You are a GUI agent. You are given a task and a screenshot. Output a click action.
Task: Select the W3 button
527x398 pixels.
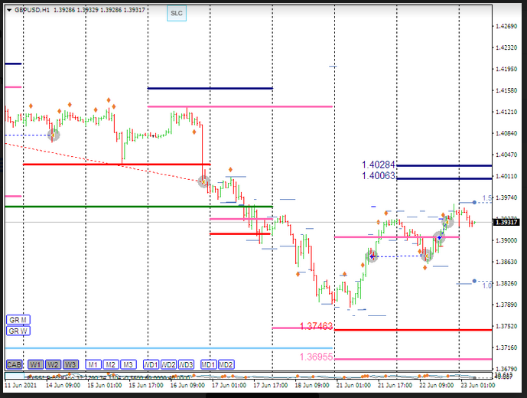(70, 364)
